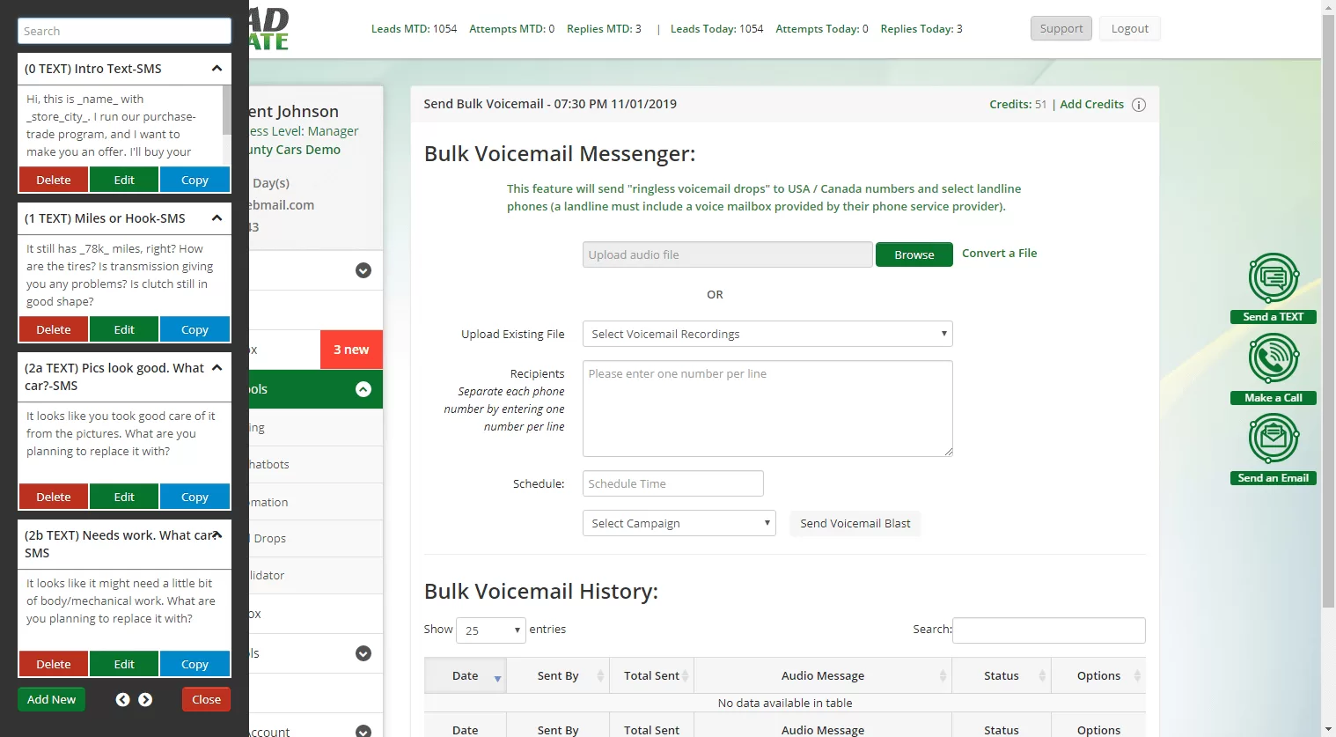Click the Send a TEXT icon
This screenshot has width=1336, height=737.
[x=1274, y=278]
